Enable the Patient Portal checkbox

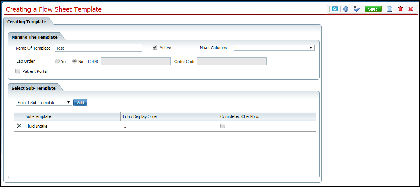(18, 71)
